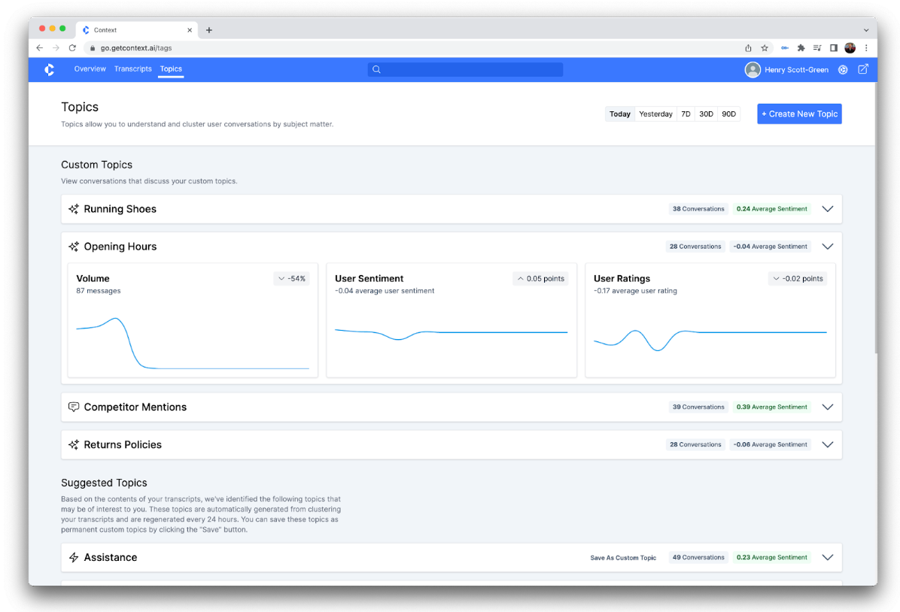Open the Transcripts tab

[132, 69]
